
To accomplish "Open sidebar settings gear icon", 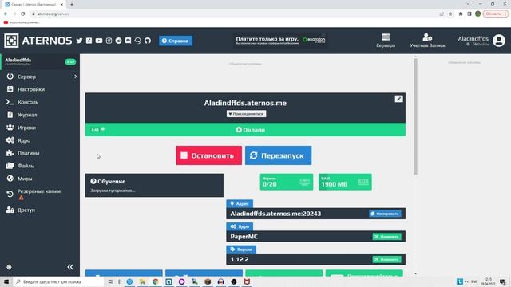I will 9,267.
